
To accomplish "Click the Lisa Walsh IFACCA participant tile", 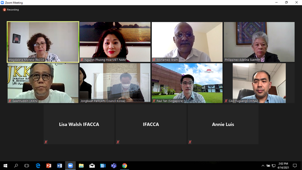I will pos(79,124).
